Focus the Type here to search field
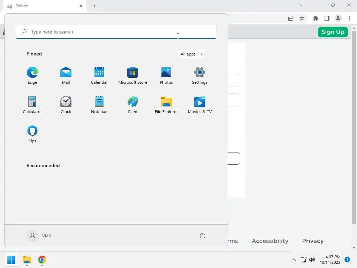 click(x=116, y=32)
